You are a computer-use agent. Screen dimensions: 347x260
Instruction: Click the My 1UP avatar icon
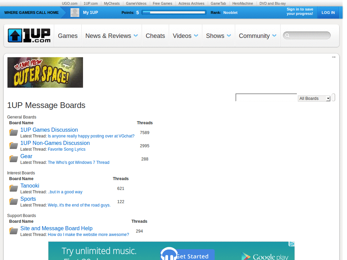pyautogui.click(x=75, y=13)
